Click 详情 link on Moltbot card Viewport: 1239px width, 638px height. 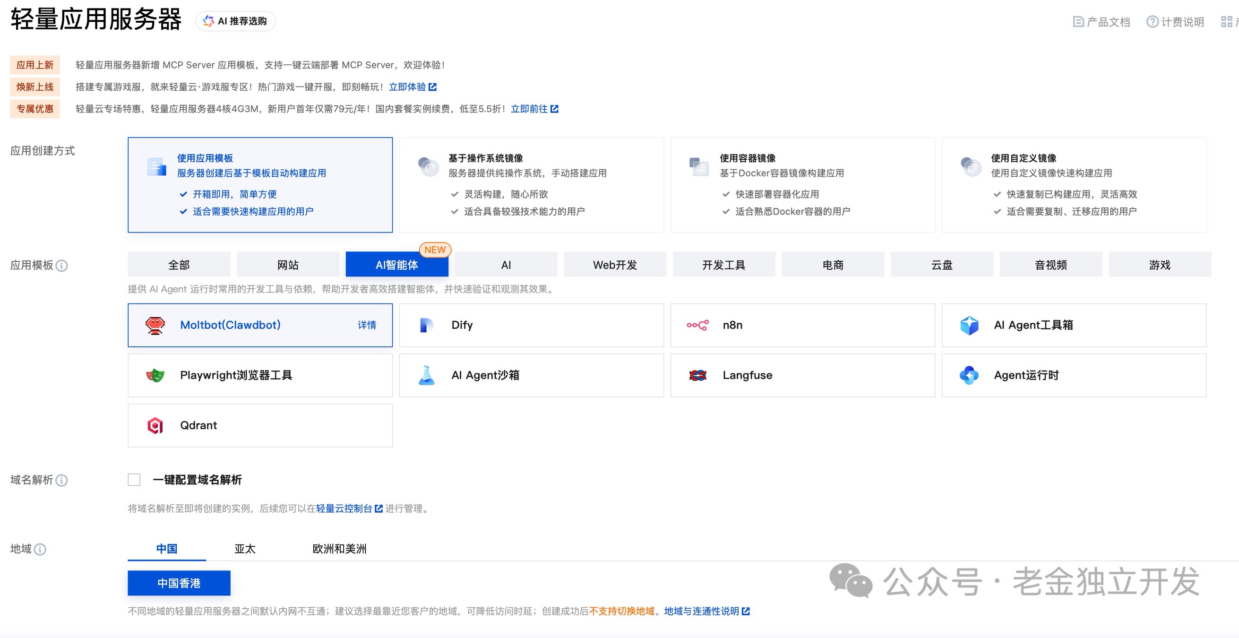(x=367, y=325)
